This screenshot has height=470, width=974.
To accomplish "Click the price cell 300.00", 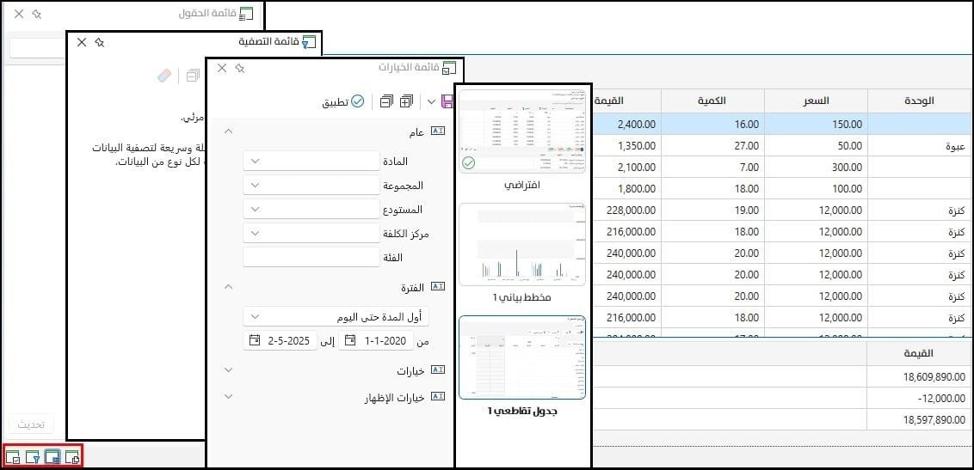I will 816,167.
